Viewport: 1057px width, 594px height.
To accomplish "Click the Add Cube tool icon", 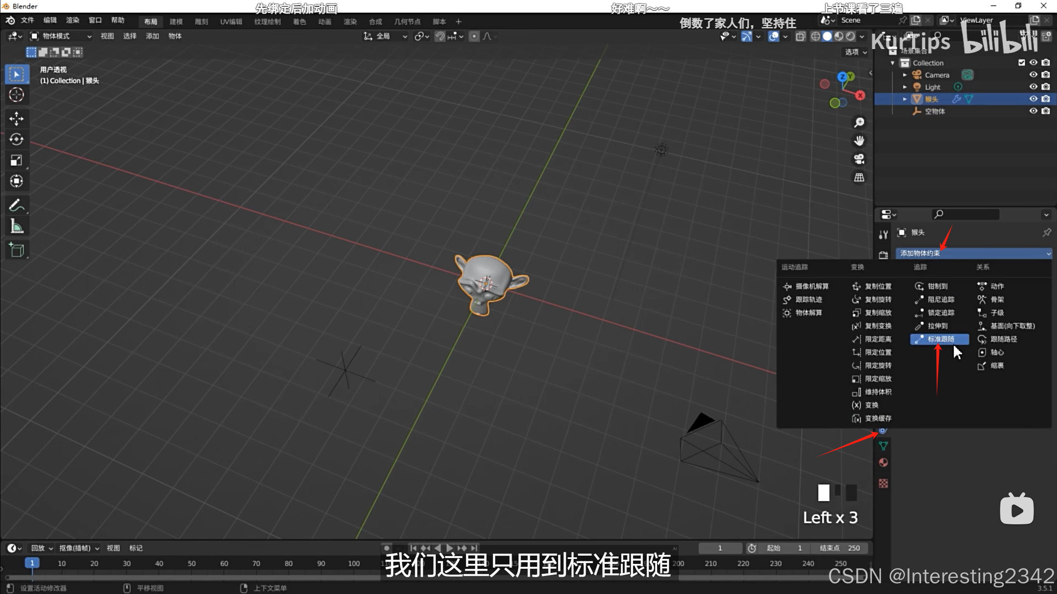I will pyautogui.click(x=17, y=250).
